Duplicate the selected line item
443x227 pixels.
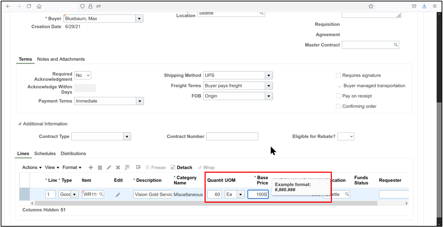coord(100,167)
